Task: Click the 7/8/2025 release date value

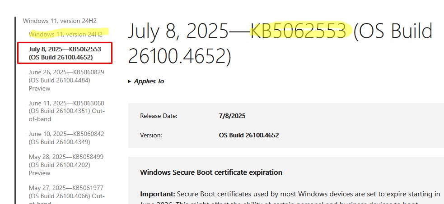Action: tap(232, 116)
